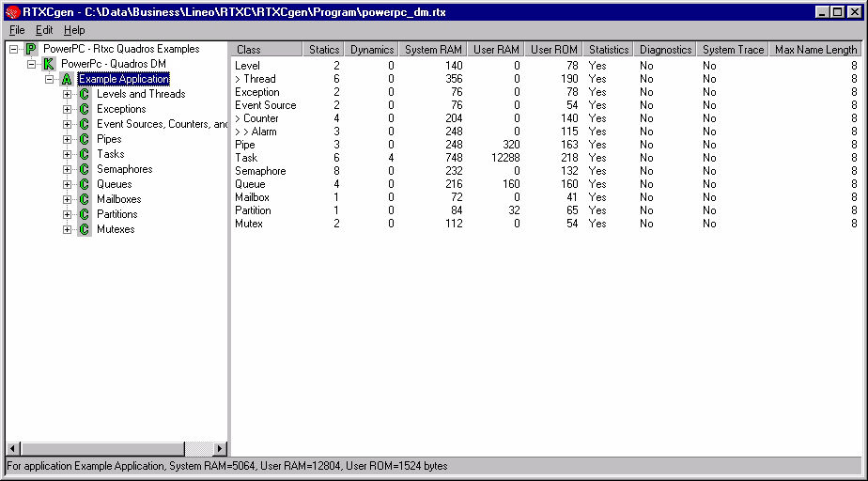Image resolution: width=868 pixels, height=481 pixels.
Task: Click the C icon beside Event Sources, Counters
Action: 85,124
